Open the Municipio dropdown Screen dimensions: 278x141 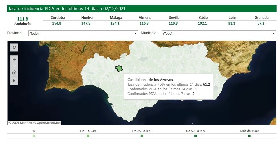point(219,34)
